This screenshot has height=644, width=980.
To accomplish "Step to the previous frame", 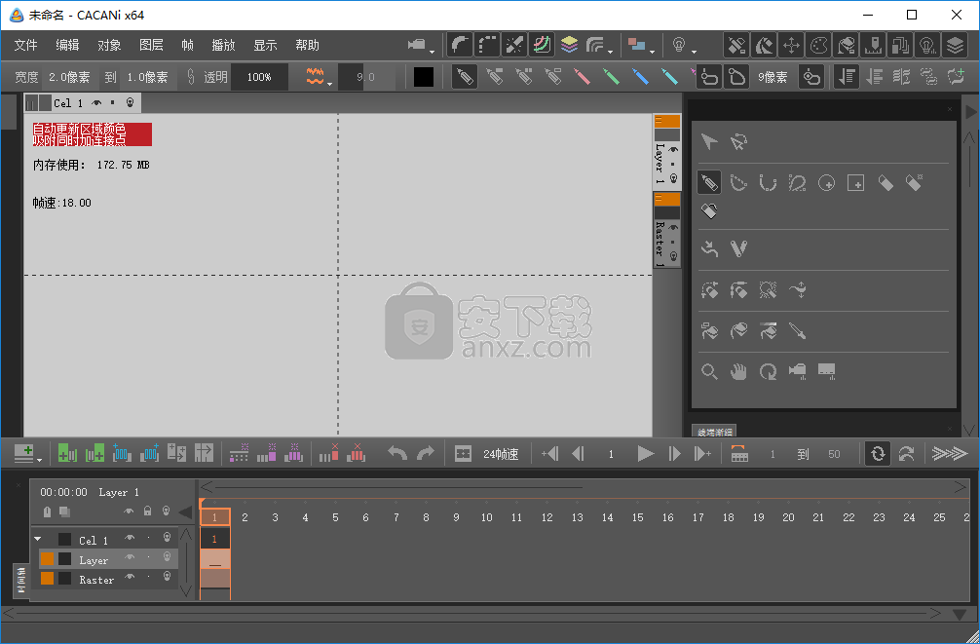I will [578, 454].
